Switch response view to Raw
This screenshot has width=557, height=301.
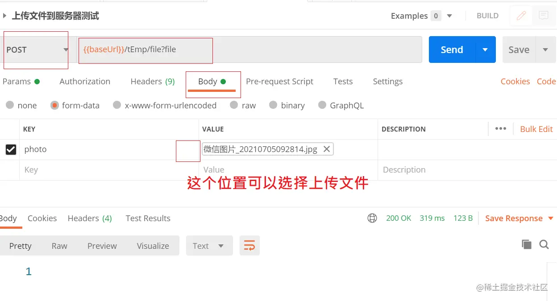[x=59, y=246]
